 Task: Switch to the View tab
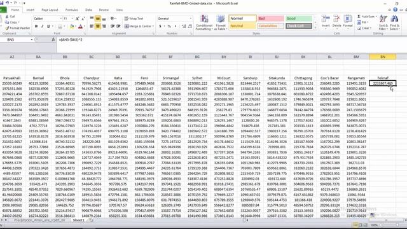tap(120, 10)
